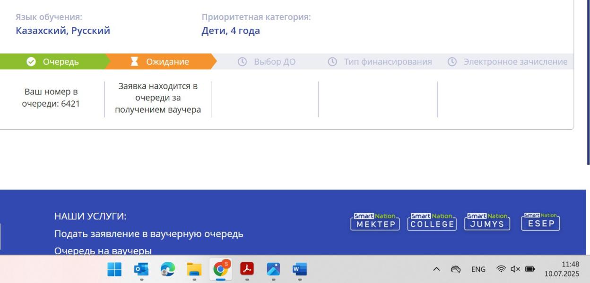Click Заявка находится в очереди status text

[158, 98]
